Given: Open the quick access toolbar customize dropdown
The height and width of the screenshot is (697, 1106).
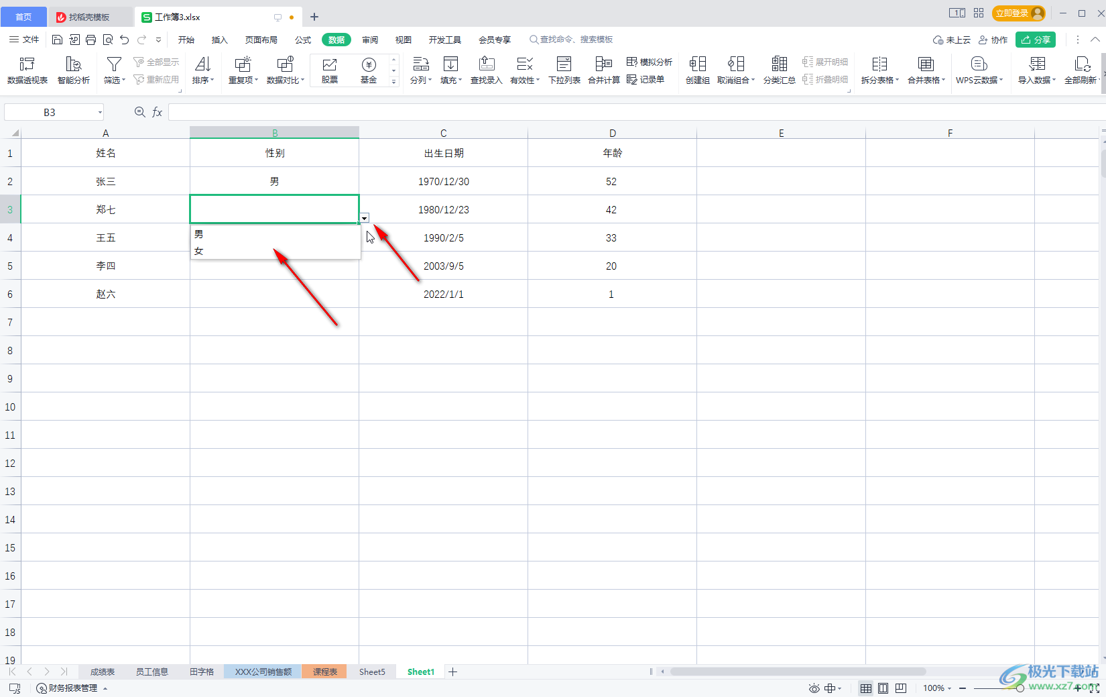Looking at the screenshot, I should click(x=159, y=40).
